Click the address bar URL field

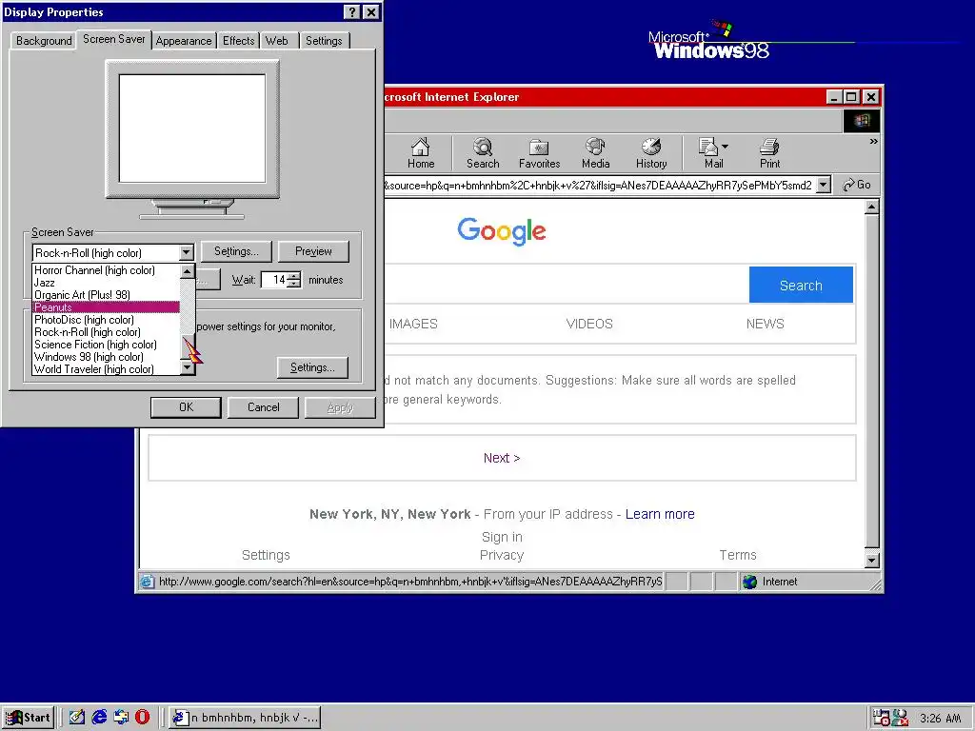point(600,185)
